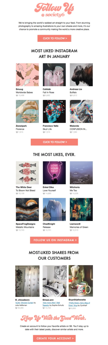Click the heart icon under Worldwide Babes
The height and width of the screenshot is (345, 108).
[17, 95]
